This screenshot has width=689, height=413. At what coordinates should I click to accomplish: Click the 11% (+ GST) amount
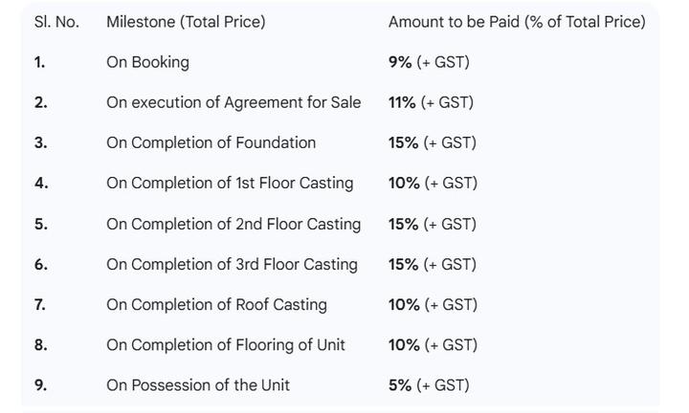(x=431, y=102)
